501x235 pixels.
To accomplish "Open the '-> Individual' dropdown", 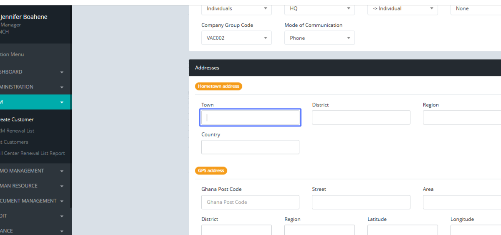I will [x=402, y=9].
